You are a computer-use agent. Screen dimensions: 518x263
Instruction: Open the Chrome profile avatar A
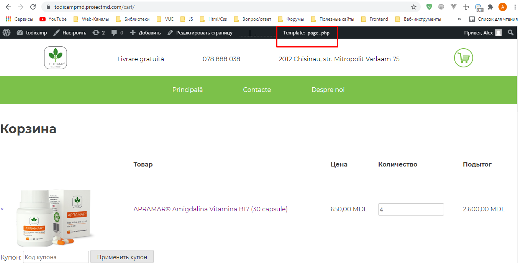tap(503, 7)
